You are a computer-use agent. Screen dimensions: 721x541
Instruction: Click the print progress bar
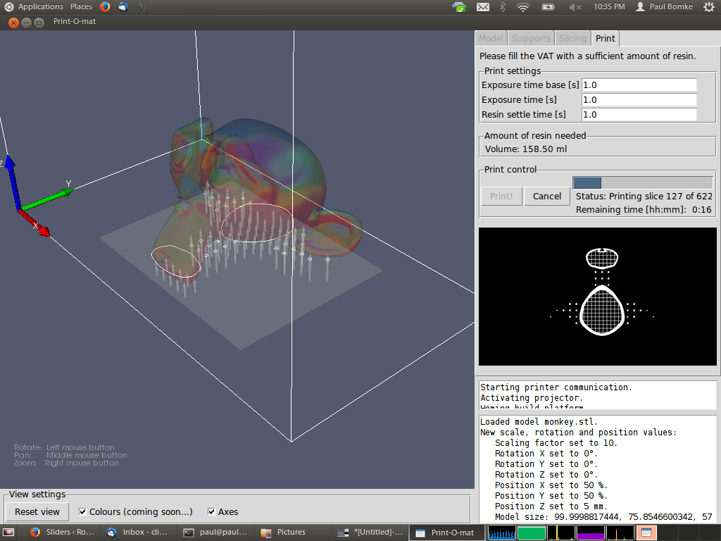coord(642,182)
